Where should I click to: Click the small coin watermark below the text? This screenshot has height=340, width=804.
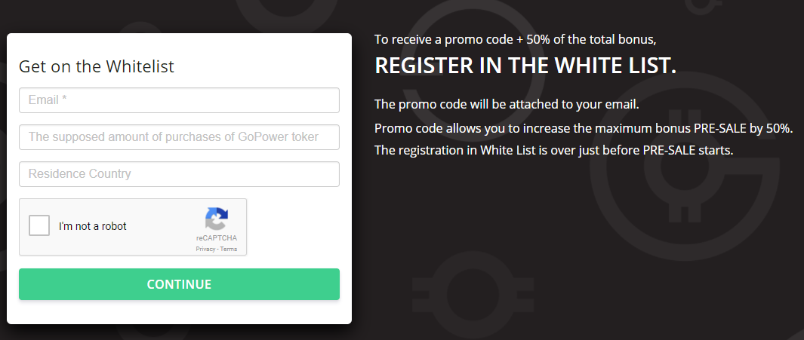click(x=473, y=296)
